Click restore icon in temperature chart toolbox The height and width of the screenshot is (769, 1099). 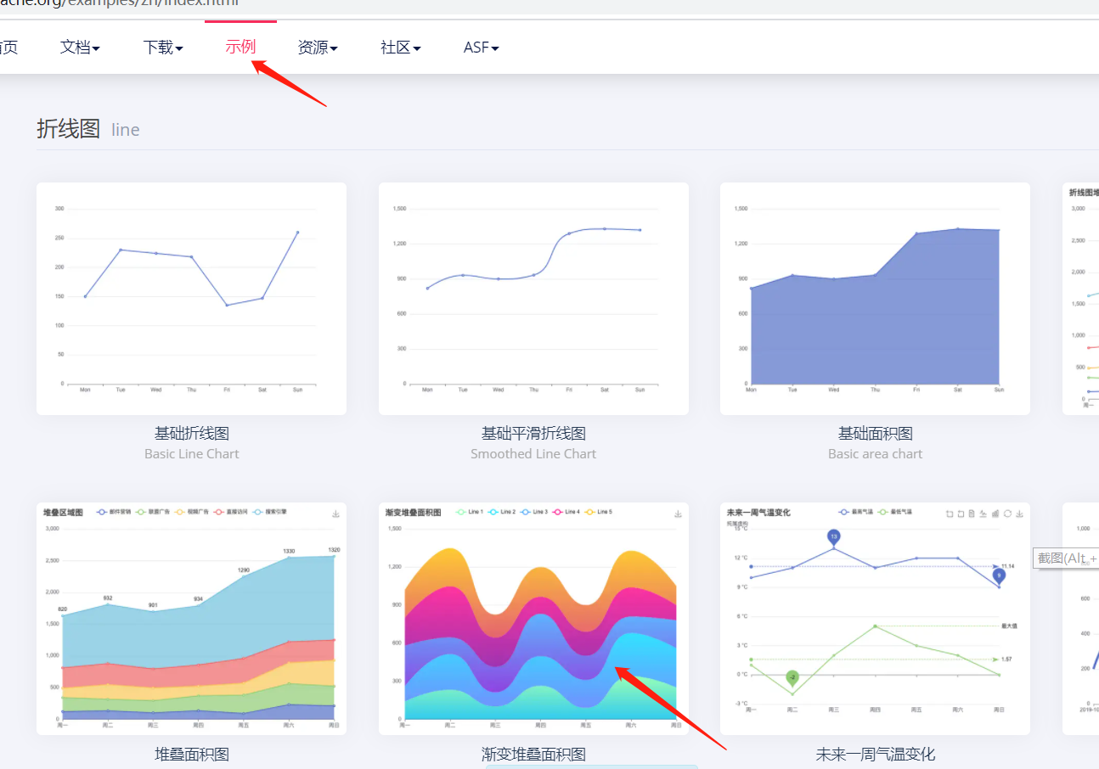tap(1007, 514)
